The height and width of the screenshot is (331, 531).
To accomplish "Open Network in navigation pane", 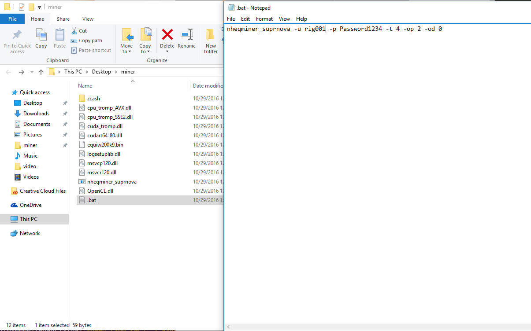I will coord(30,233).
